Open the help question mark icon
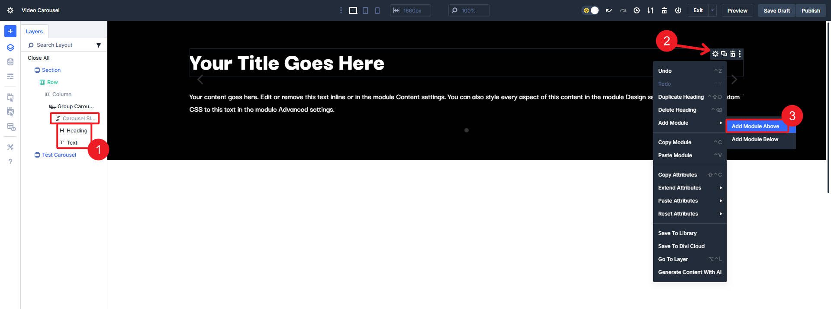 (x=10, y=161)
